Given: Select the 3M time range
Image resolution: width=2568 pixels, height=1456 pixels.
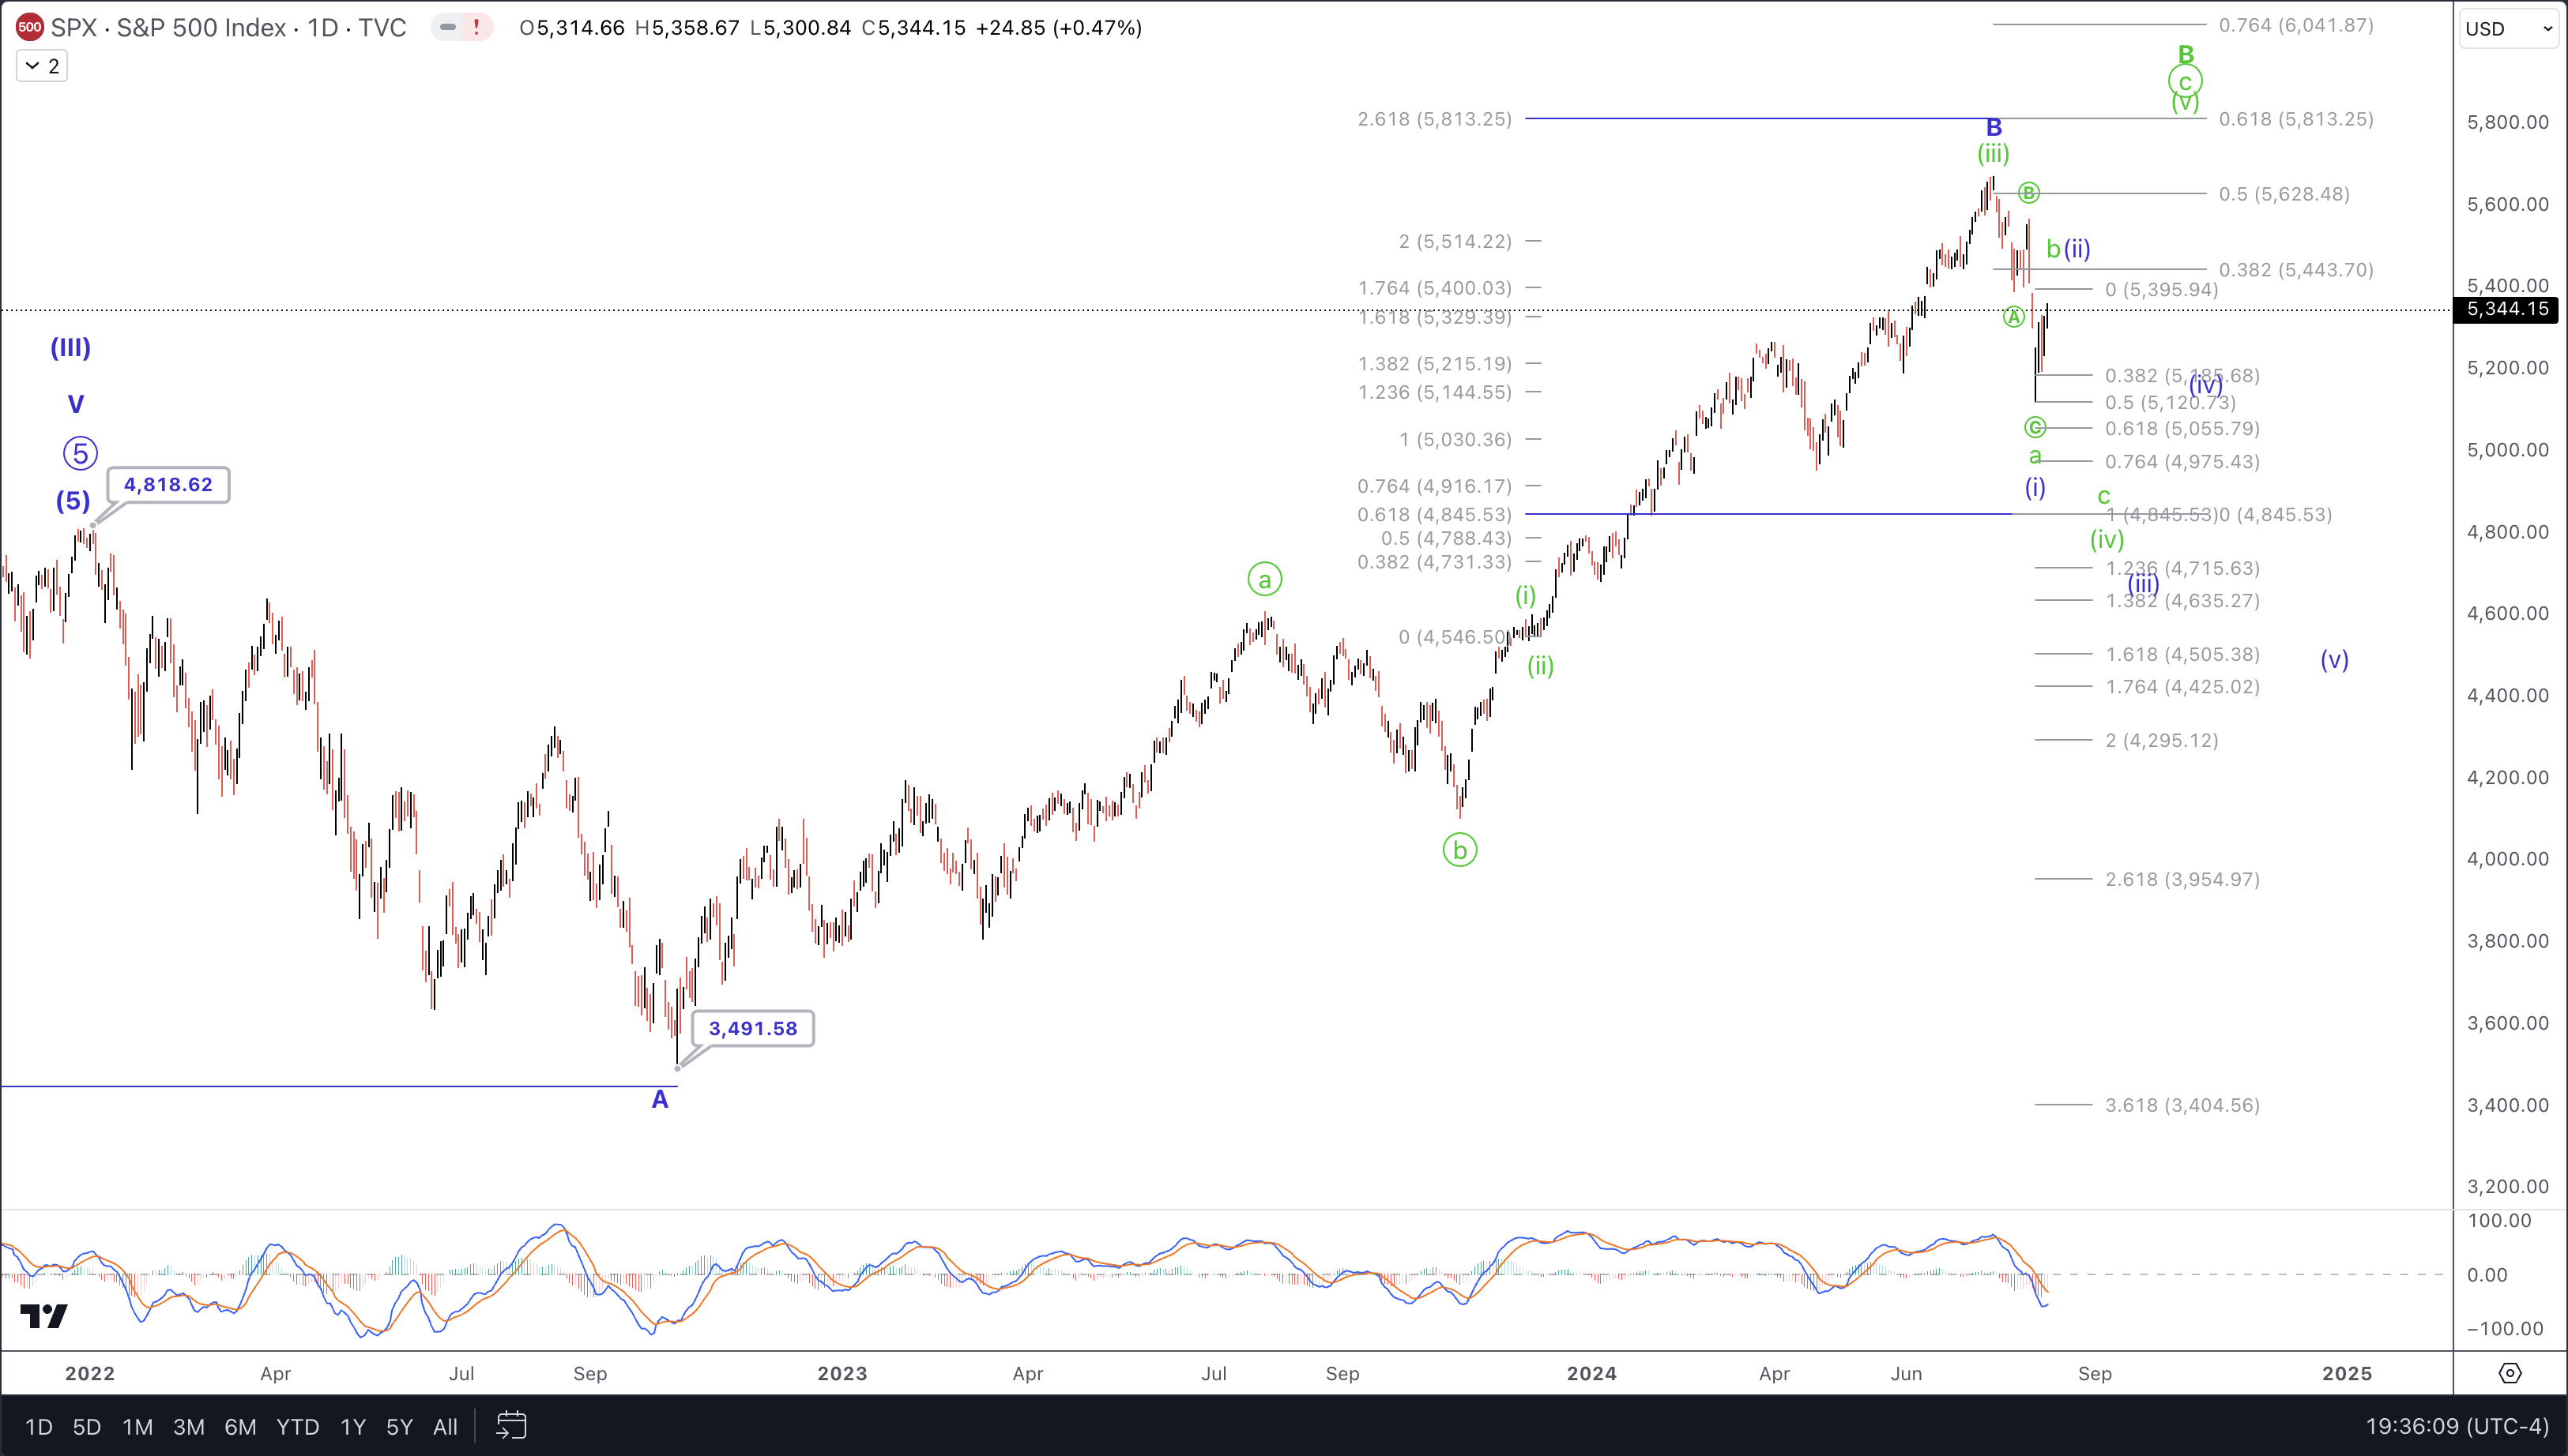Looking at the screenshot, I should coord(189,1427).
